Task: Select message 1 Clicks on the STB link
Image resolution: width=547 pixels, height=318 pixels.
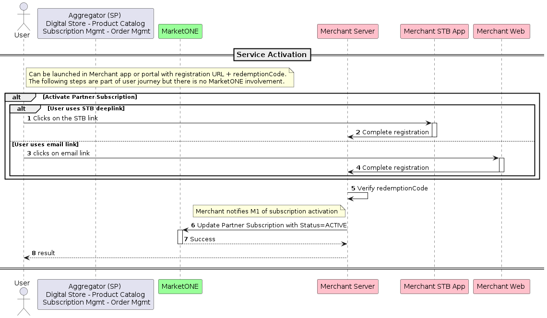Action: [x=63, y=118]
